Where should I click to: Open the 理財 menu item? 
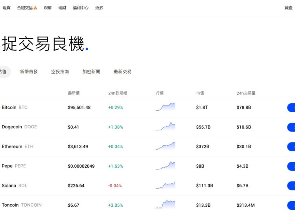click(62, 8)
